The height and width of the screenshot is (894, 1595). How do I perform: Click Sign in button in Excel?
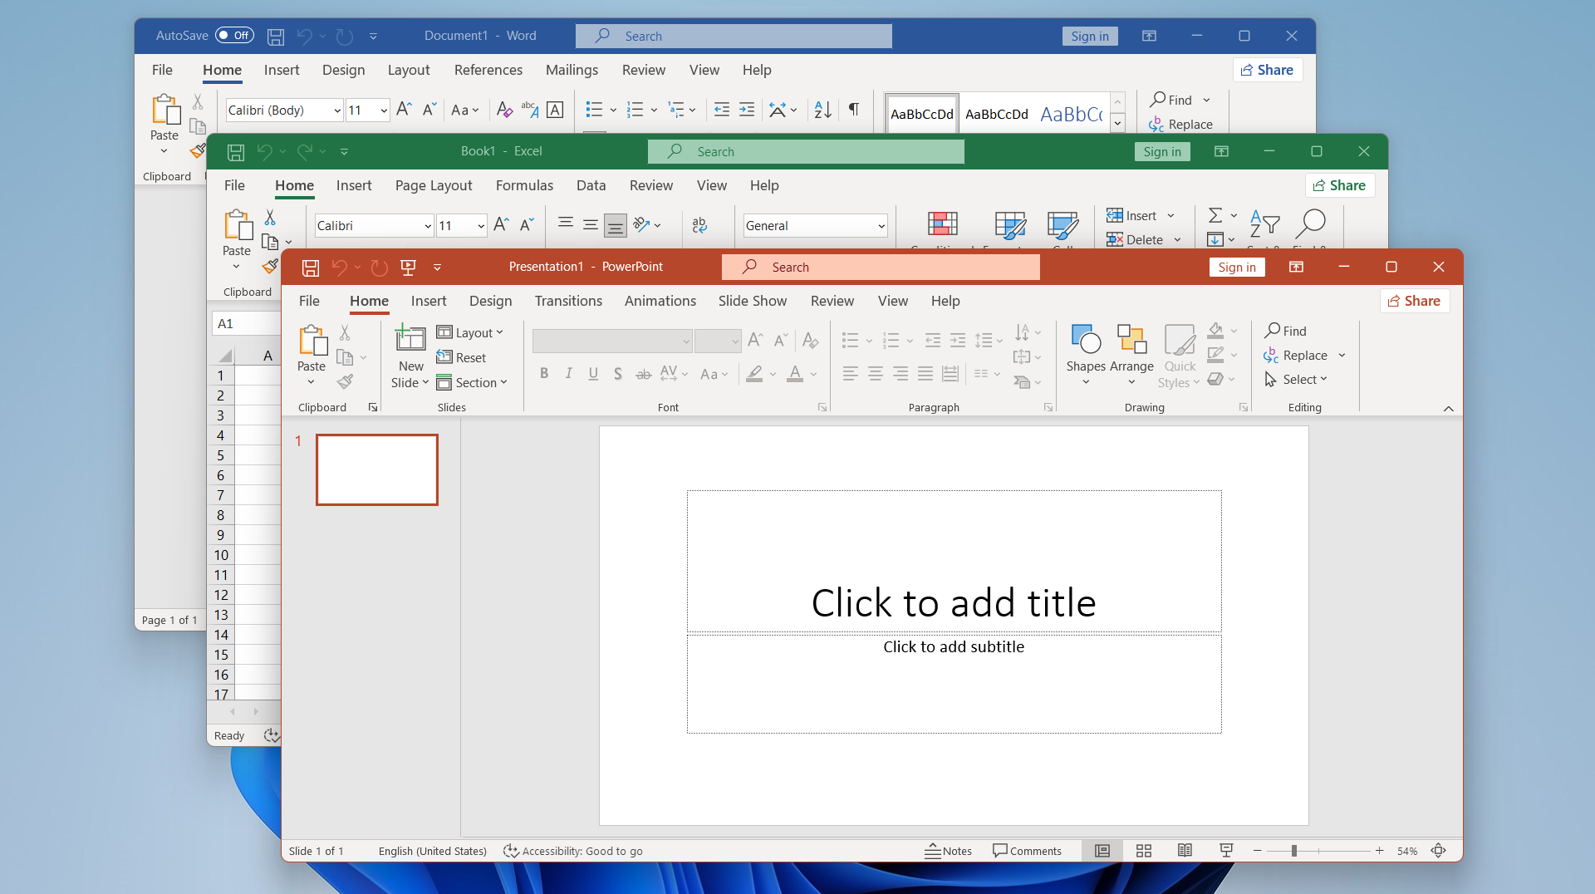click(1161, 151)
